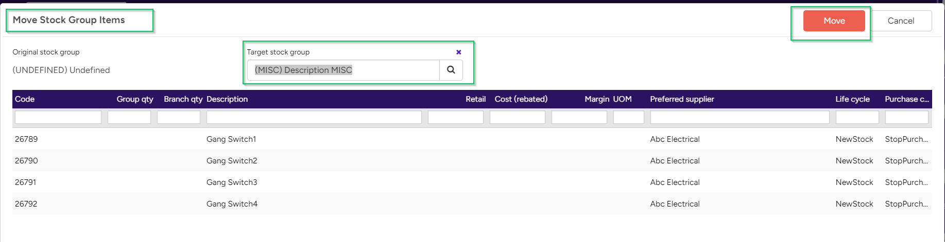Sort by the Preferred supplier column header
Image resolution: width=945 pixels, height=242 pixels.
[x=682, y=99]
